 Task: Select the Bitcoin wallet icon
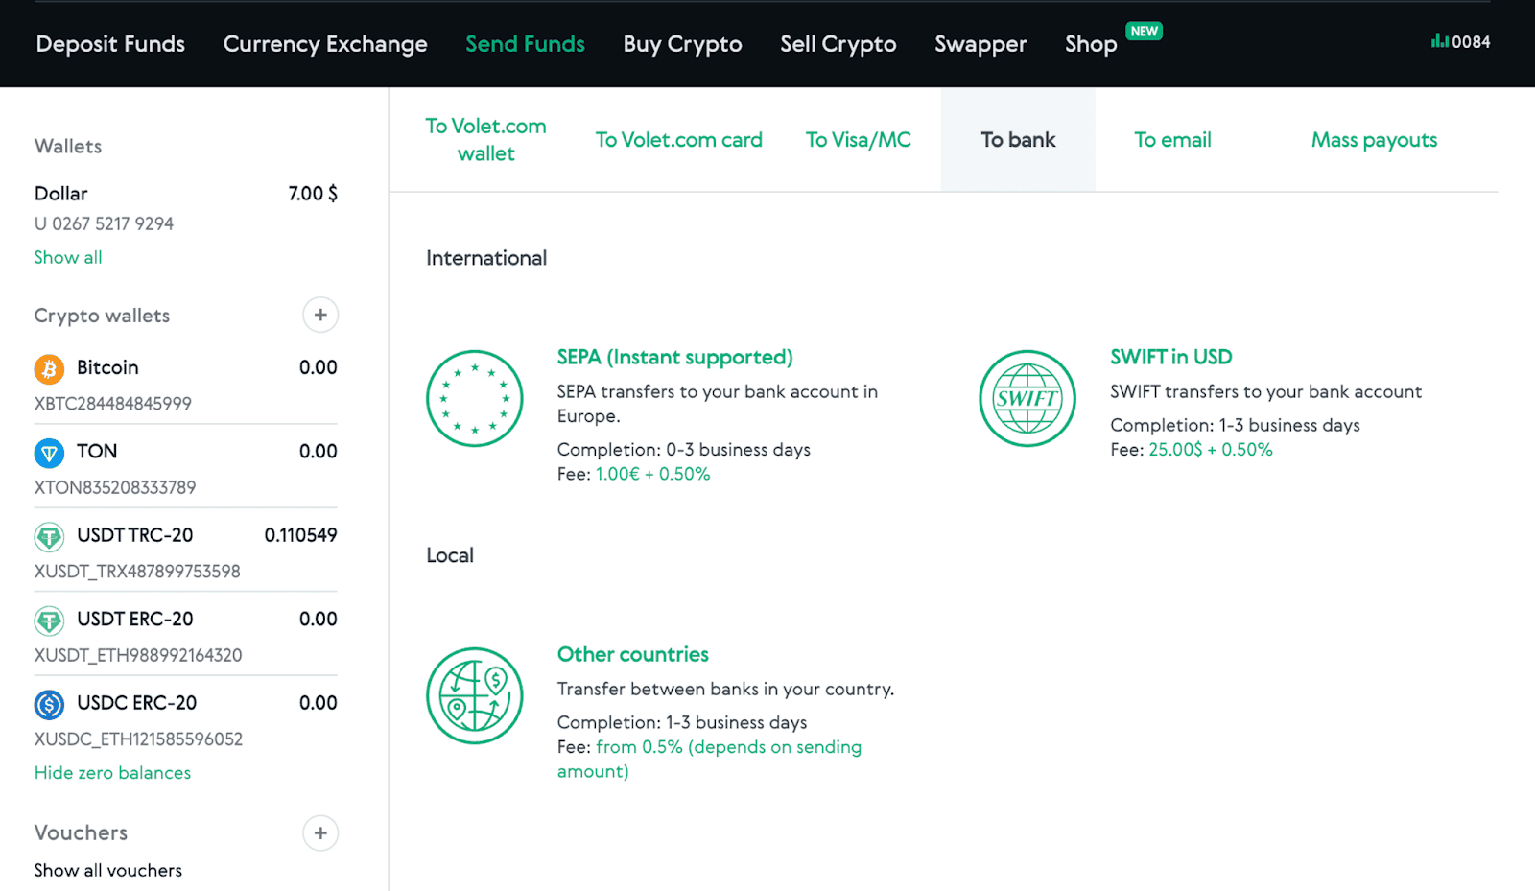tap(49, 368)
